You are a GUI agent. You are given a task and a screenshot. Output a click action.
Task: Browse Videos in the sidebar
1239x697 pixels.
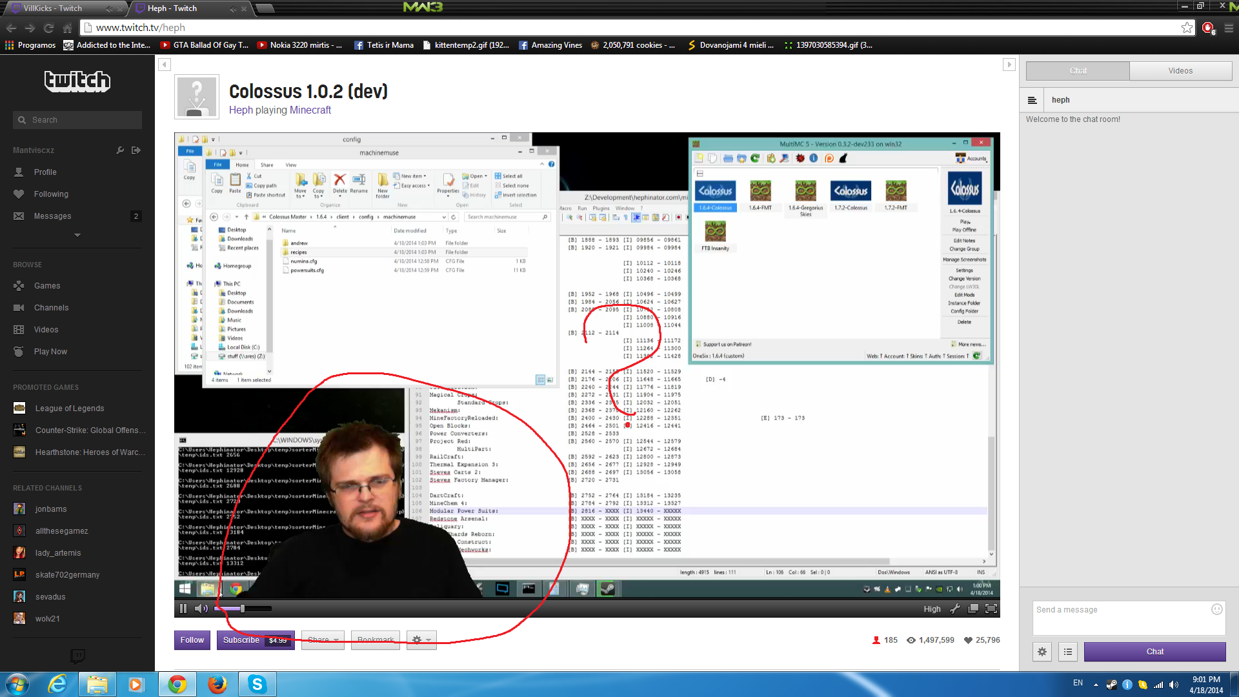click(x=46, y=330)
